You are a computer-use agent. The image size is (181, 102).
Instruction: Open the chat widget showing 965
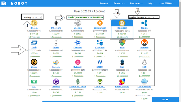[165, 99]
